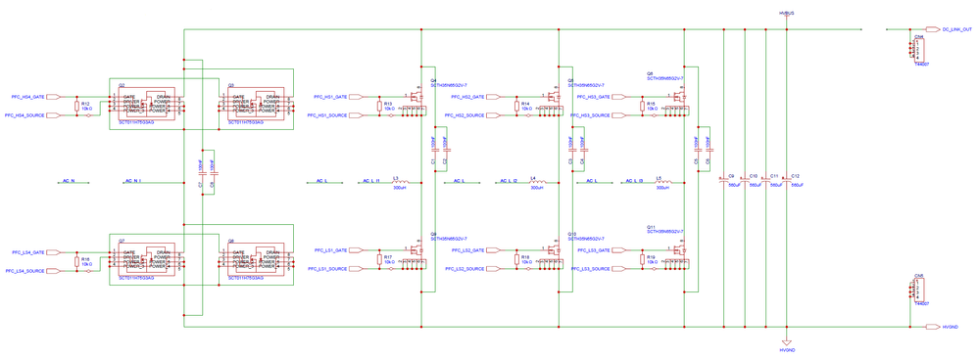Click the PFC_HS2_SOURCE net label
The height and width of the screenshot is (358, 979).
(x=465, y=115)
